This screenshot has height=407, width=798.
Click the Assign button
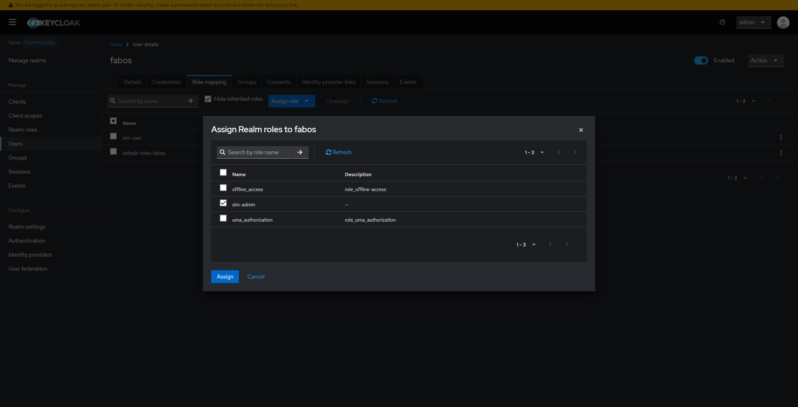(x=224, y=276)
